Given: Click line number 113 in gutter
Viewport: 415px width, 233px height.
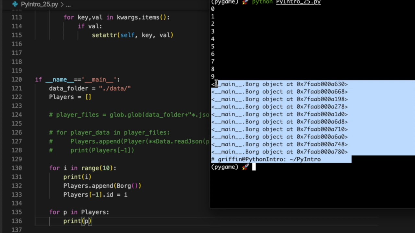Looking at the screenshot, I should [x=17, y=17].
